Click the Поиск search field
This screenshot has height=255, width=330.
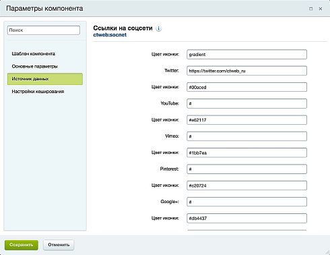(x=44, y=30)
